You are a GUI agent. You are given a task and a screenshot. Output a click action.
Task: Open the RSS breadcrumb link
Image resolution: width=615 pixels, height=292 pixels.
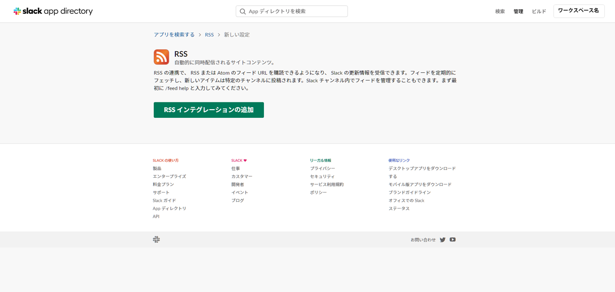point(209,35)
